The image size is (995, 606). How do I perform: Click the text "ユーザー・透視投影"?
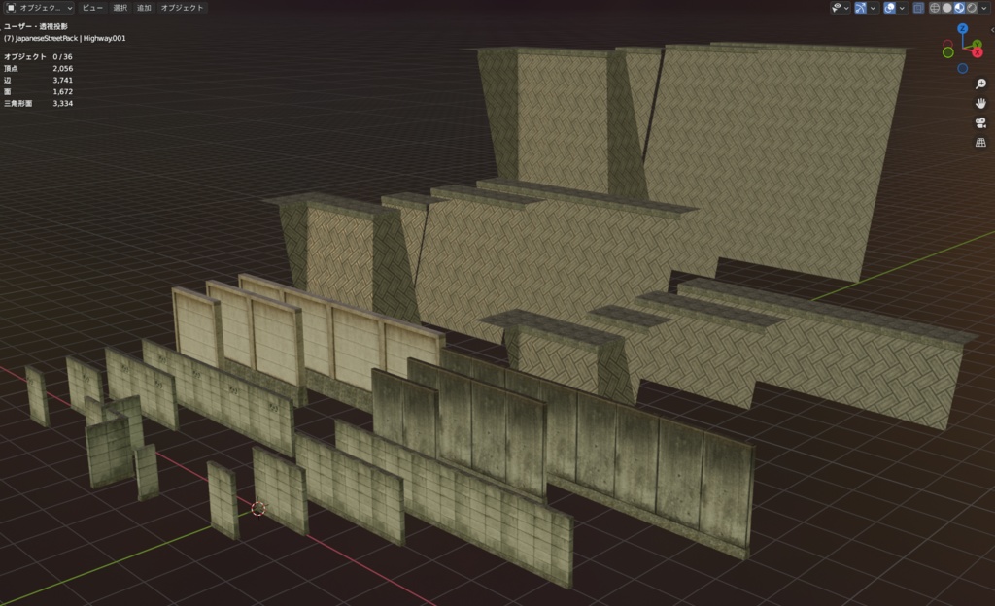pos(36,26)
